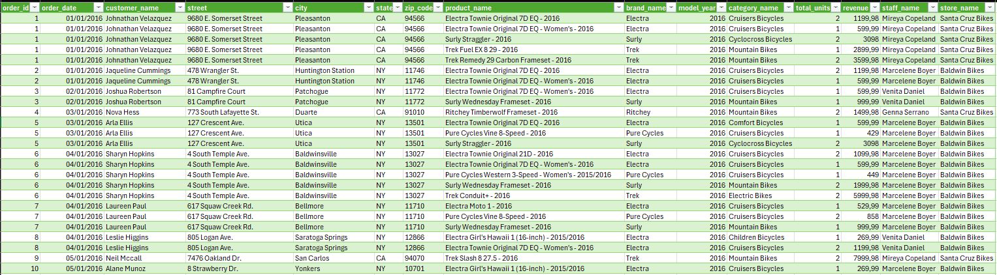The image size is (997, 275).
Task: Select the revenue cell '2899,99'
Action: click(x=861, y=50)
